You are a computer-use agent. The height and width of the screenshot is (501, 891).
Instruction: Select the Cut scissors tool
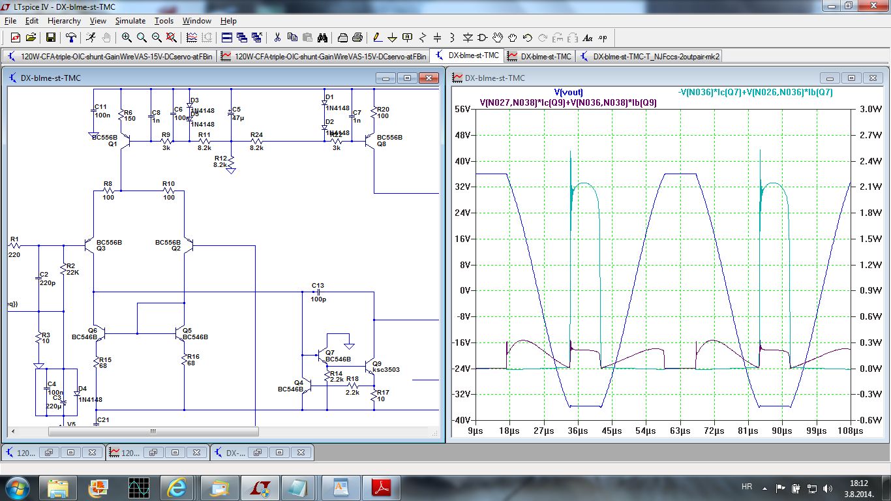point(277,37)
